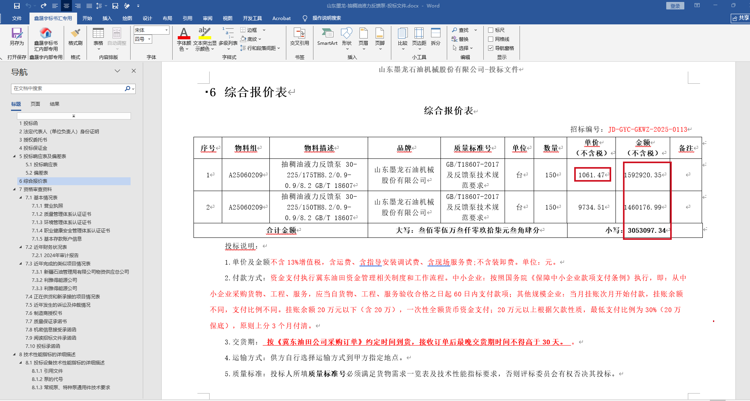Screen dimensions: 750x401
Task: Collapse the 5 投标响应表及偏差表 heading
Action: pyautogui.click(x=14, y=156)
